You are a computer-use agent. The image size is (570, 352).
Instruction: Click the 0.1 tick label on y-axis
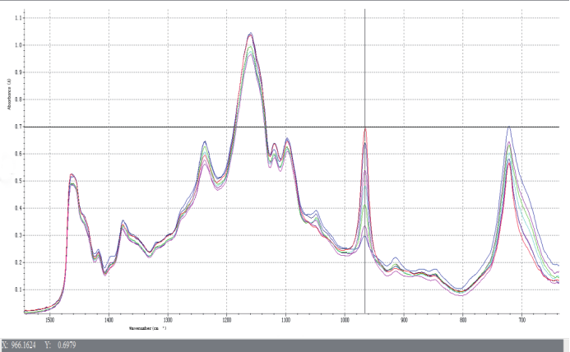[x=18, y=289]
